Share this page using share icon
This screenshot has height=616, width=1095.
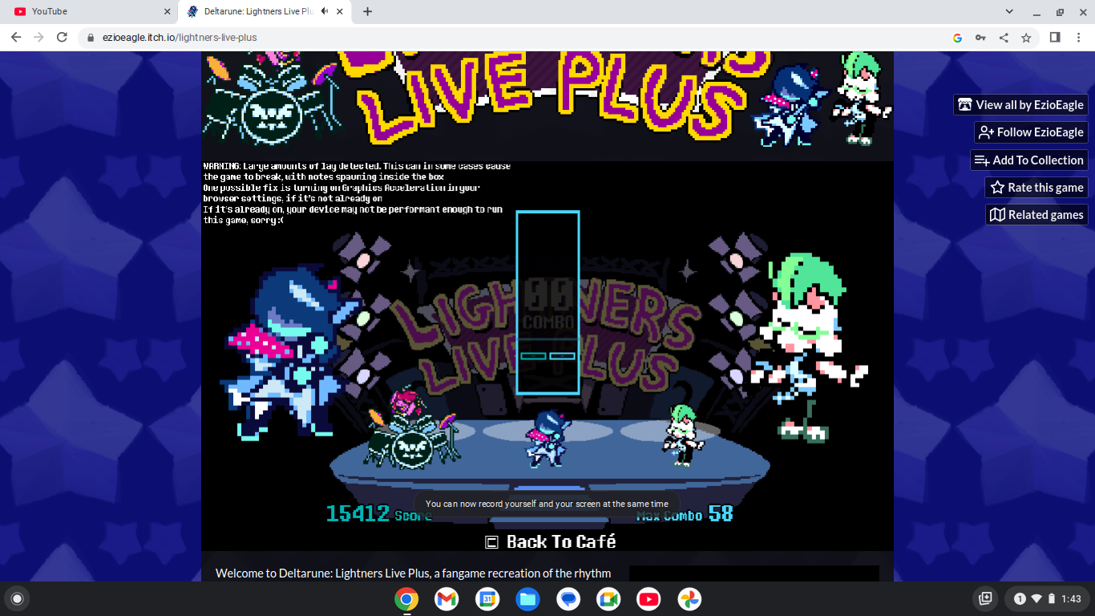(1004, 38)
